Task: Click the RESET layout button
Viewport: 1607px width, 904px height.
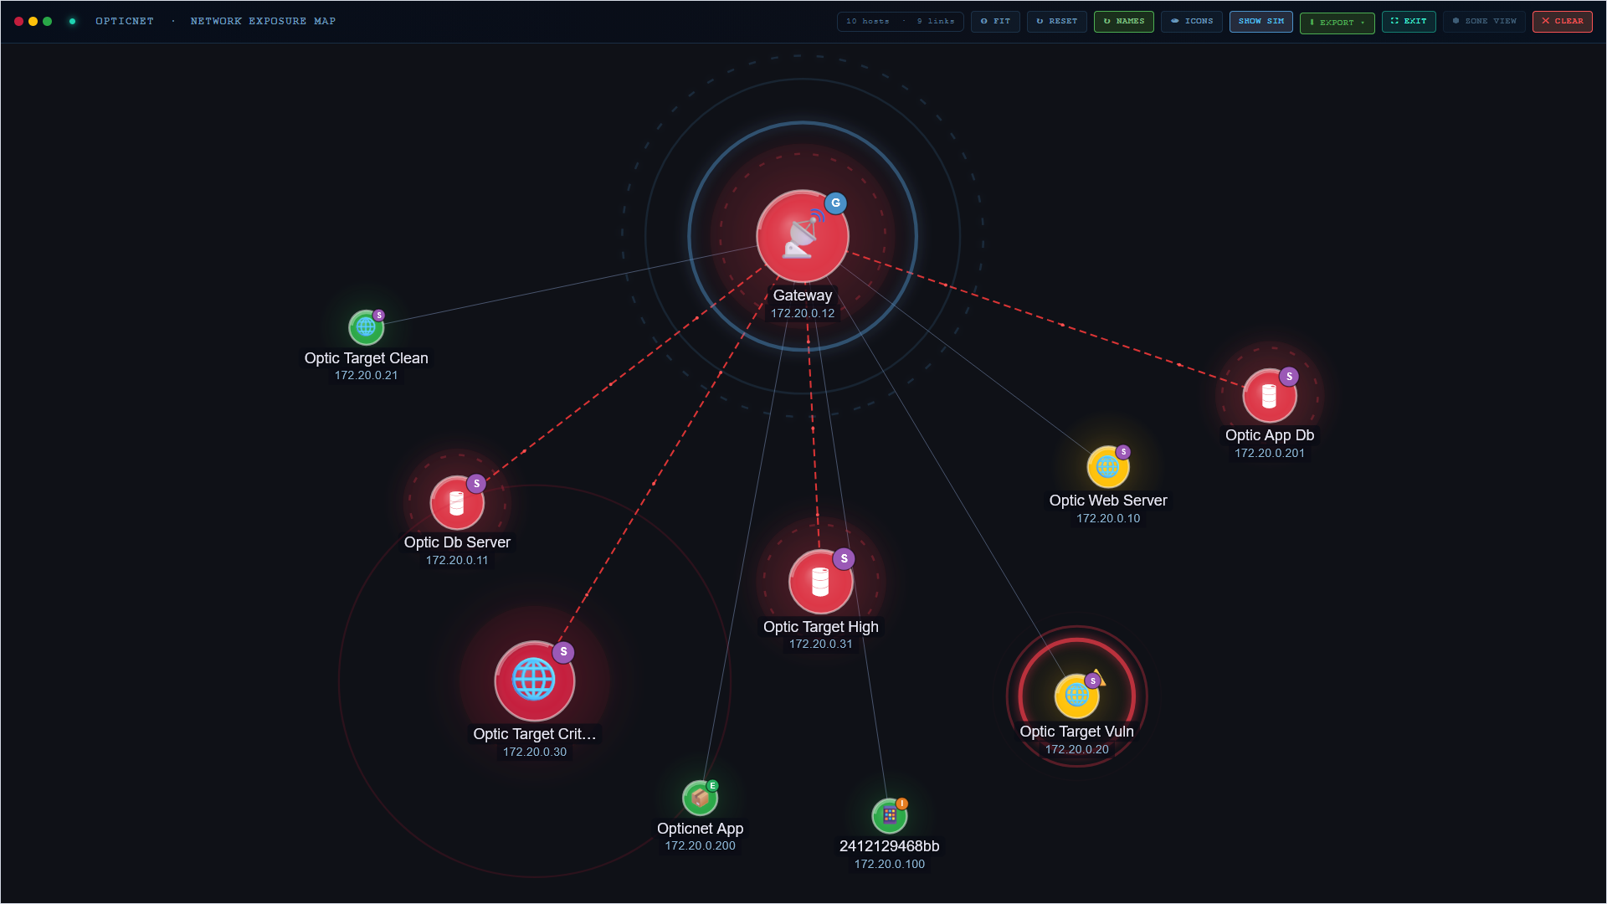Action: [1056, 22]
